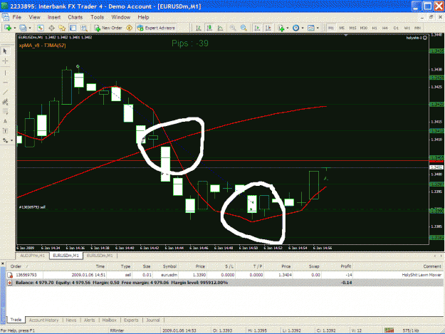The height and width of the screenshot is (334, 445).
Task: Open the File menu
Action: (17, 17)
